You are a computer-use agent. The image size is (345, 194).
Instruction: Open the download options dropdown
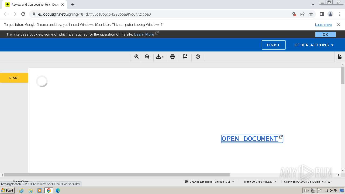pyautogui.click(x=160, y=57)
